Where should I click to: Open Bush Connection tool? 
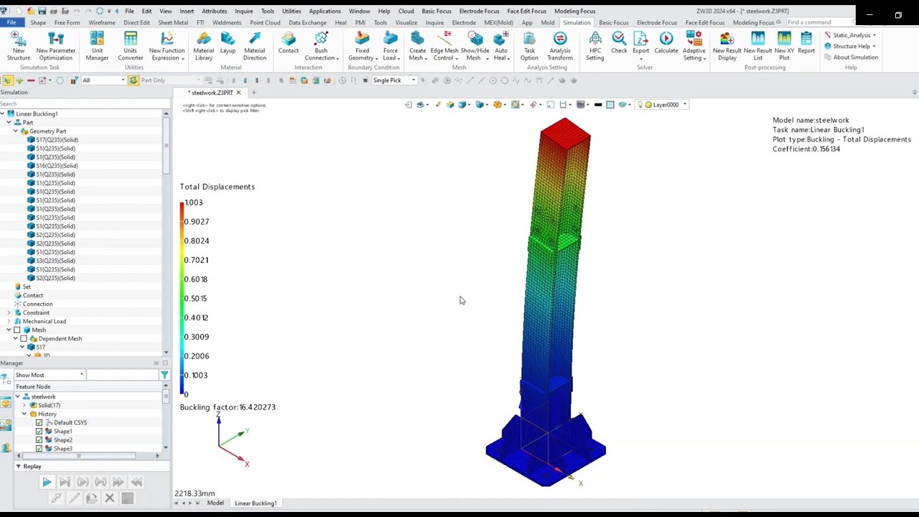321,46
